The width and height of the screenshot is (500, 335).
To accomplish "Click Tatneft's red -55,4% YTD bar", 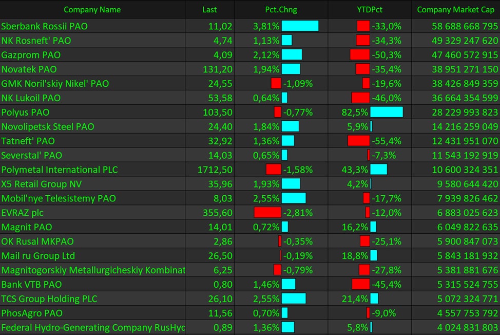I will point(358,141).
